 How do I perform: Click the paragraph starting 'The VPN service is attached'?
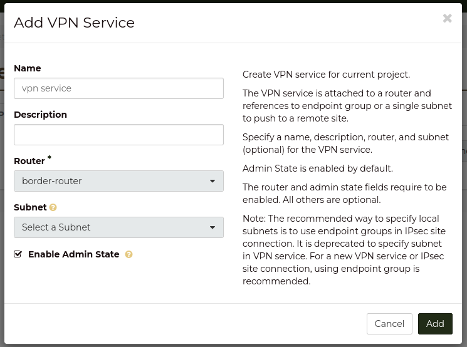click(x=347, y=106)
